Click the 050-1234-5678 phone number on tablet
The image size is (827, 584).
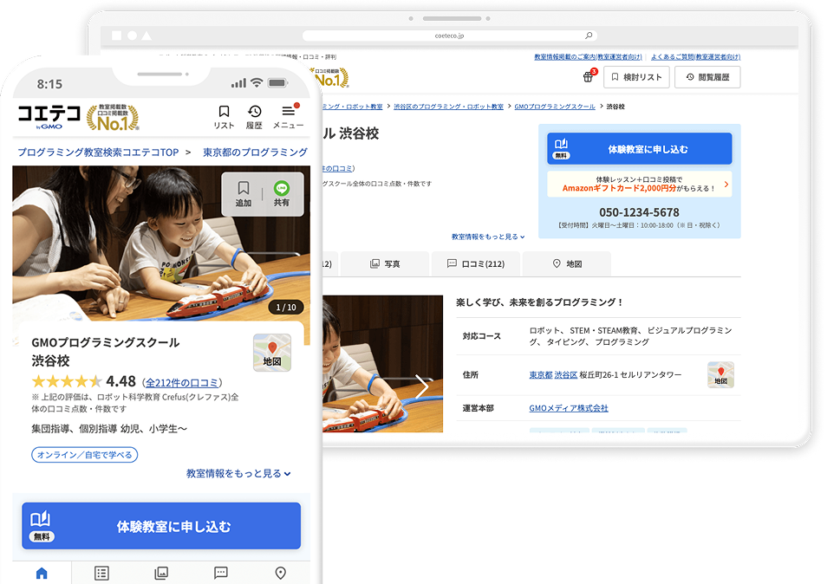coord(639,212)
